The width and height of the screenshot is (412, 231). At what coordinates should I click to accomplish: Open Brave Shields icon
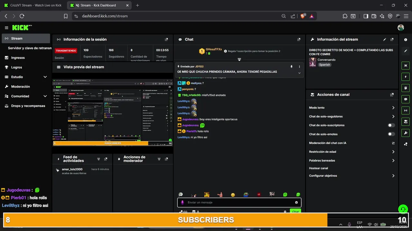[x=303, y=16]
